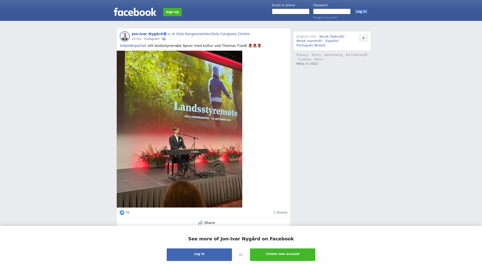
Task: Open Jon-Ivar Nygård's profile picture
Action: click(x=125, y=36)
